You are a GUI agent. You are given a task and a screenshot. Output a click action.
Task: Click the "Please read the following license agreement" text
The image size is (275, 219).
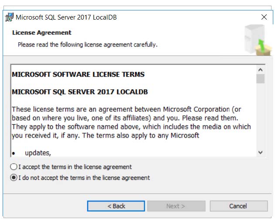[87, 45]
